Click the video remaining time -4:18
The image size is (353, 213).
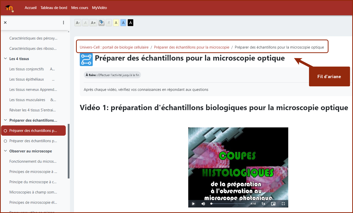click(x=253, y=204)
